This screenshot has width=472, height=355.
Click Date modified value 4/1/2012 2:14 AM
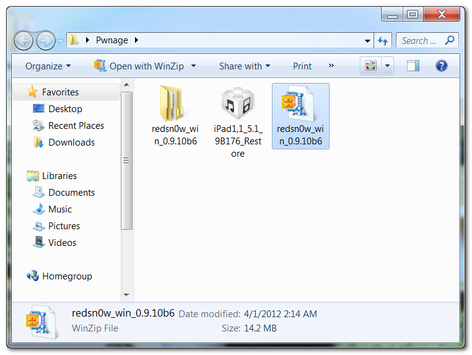(x=280, y=314)
